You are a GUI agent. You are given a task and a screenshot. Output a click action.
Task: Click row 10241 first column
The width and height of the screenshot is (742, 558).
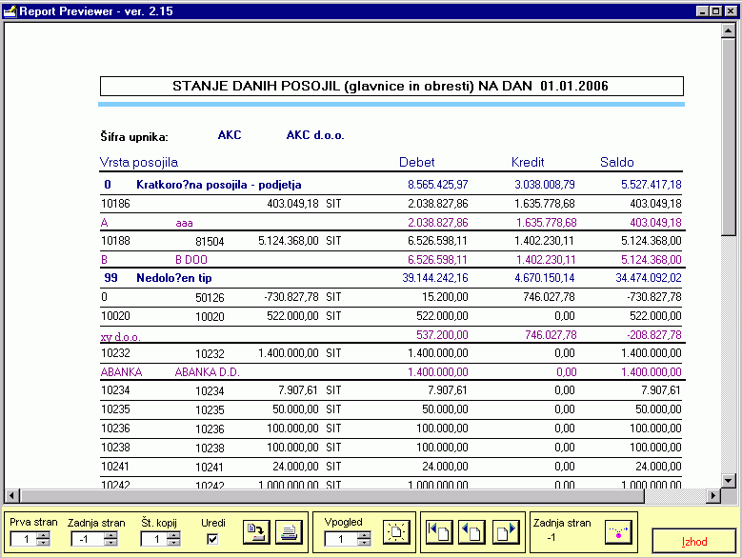pos(115,467)
